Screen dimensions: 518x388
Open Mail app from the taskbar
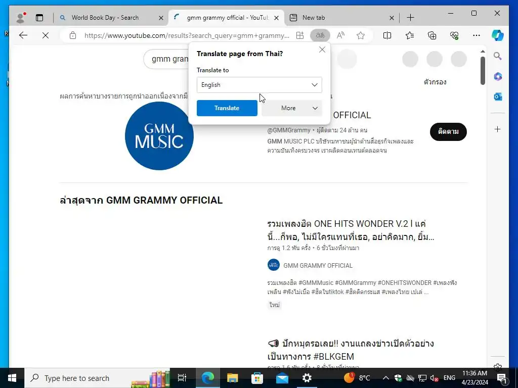click(282, 378)
